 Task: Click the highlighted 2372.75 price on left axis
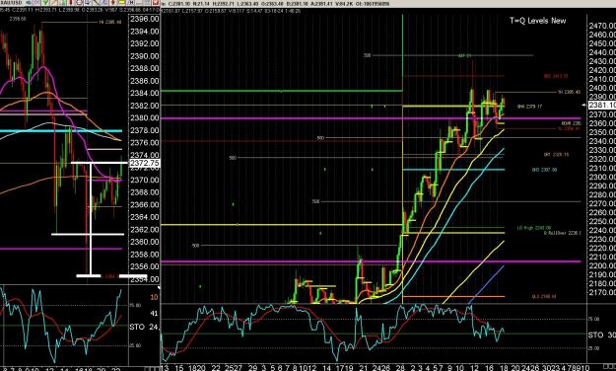pos(145,163)
